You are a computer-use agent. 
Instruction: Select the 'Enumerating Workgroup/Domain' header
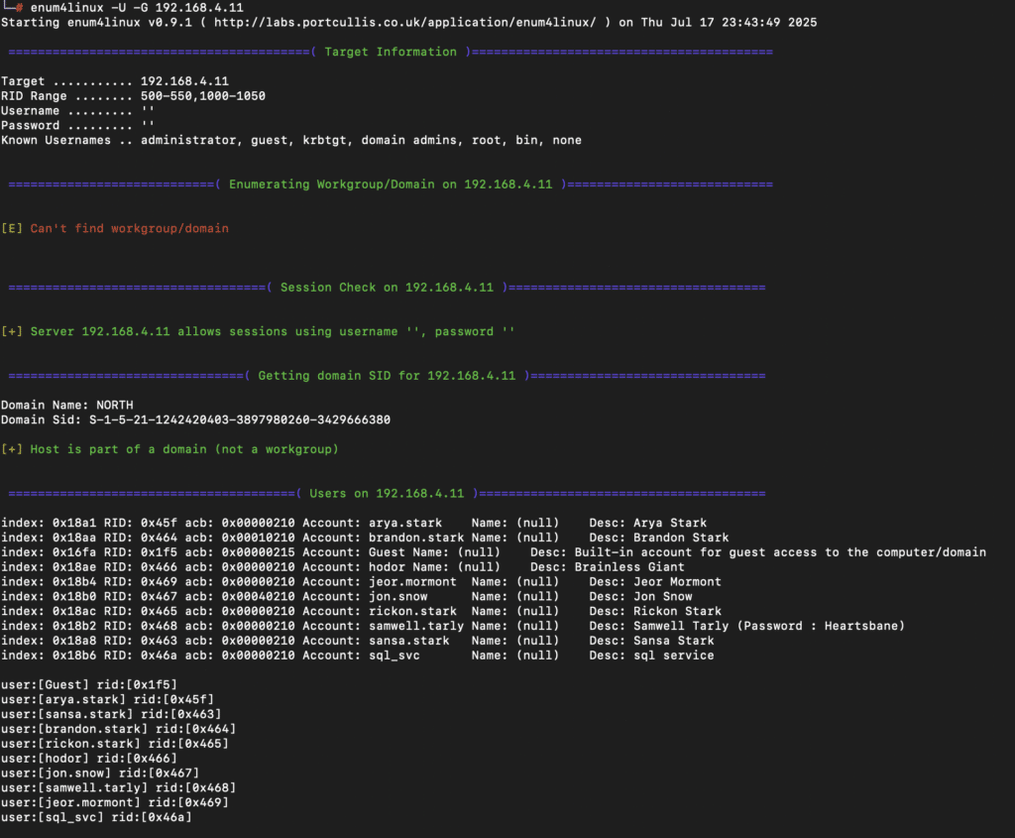[391, 184]
